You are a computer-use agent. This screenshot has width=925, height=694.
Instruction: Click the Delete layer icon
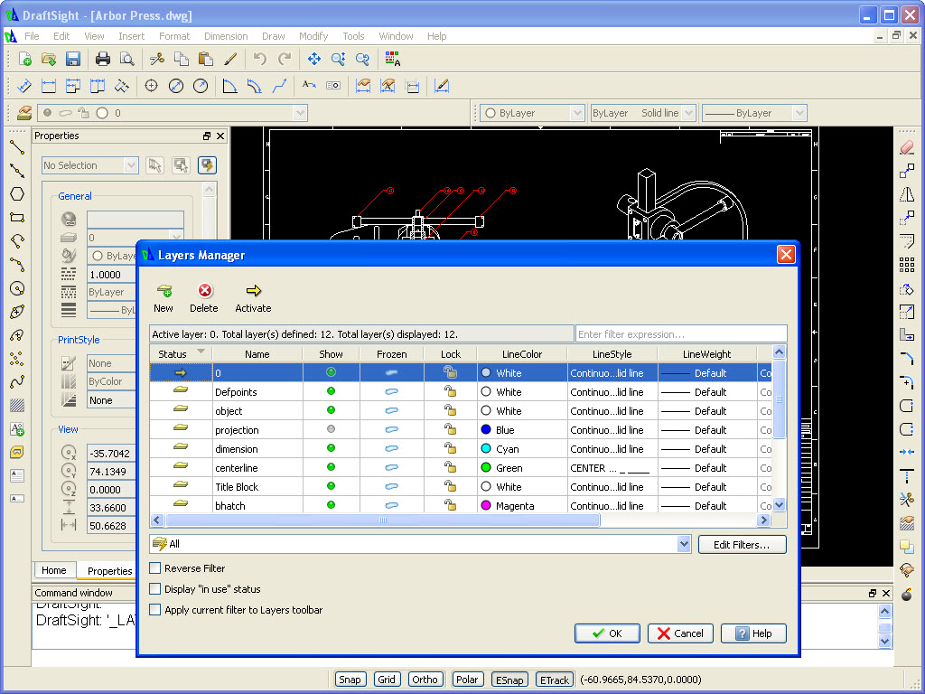pyautogui.click(x=204, y=291)
